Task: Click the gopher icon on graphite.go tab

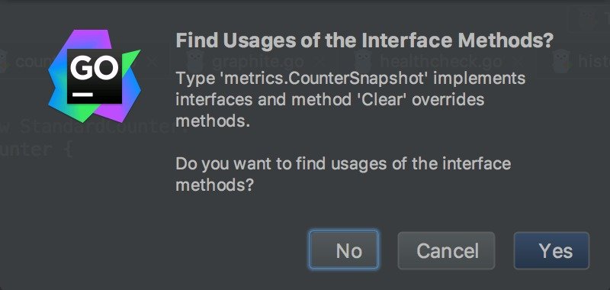Action: (x=194, y=61)
